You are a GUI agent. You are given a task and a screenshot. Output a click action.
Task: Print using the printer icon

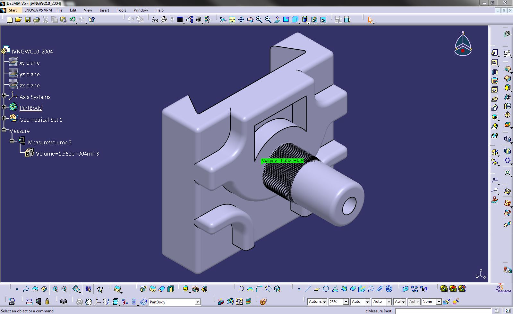[36, 20]
